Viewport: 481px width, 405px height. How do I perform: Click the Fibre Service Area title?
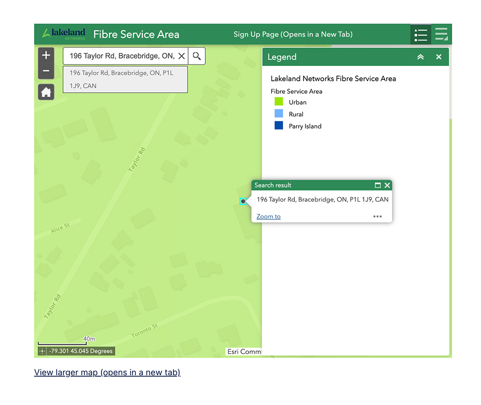point(136,34)
